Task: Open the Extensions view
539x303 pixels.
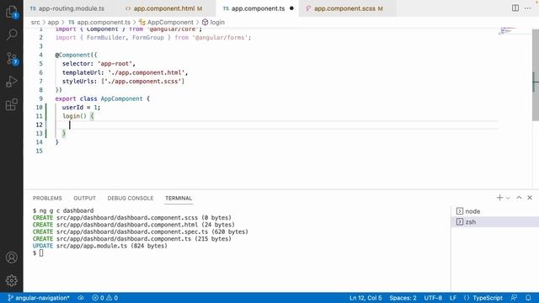Action: tap(12, 104)
